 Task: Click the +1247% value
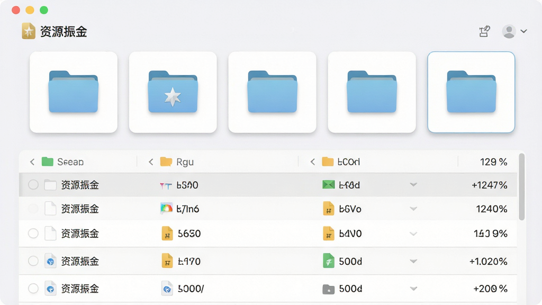pyautogui.click(x=490, y=185)
